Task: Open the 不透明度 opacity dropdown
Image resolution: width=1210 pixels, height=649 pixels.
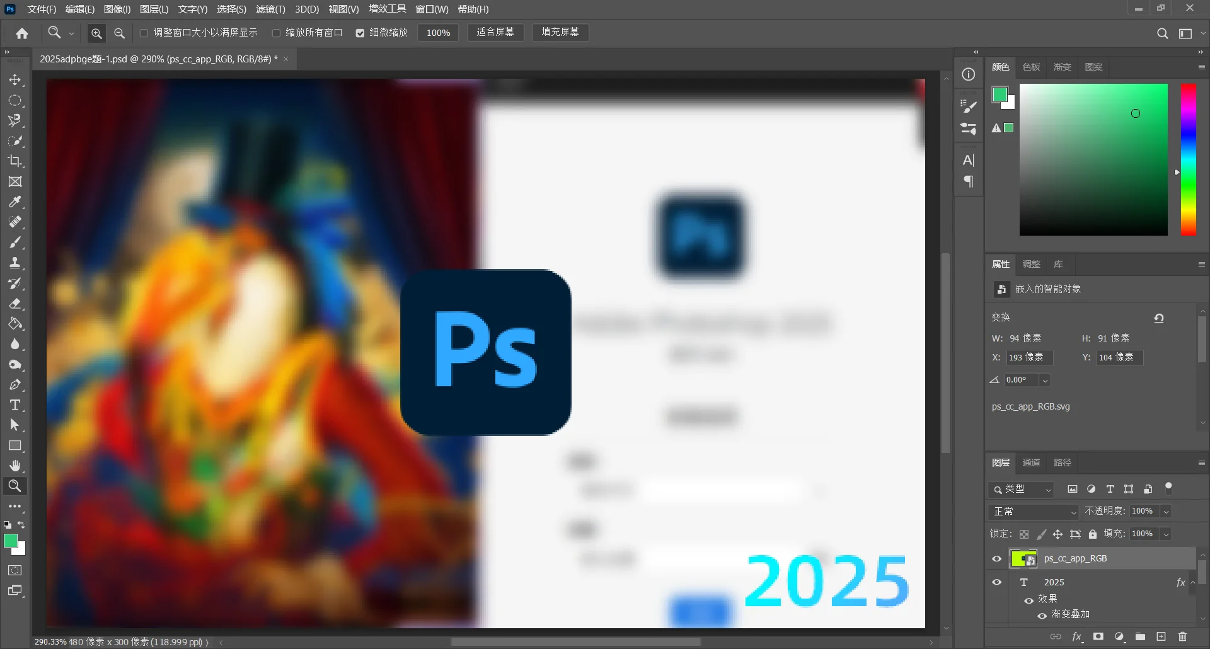Action: click(1167, 511)
